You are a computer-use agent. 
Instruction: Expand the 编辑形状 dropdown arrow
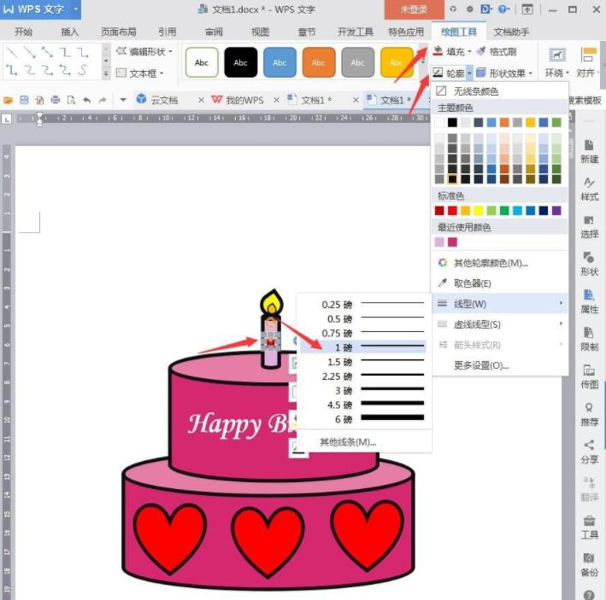point(170,51)
